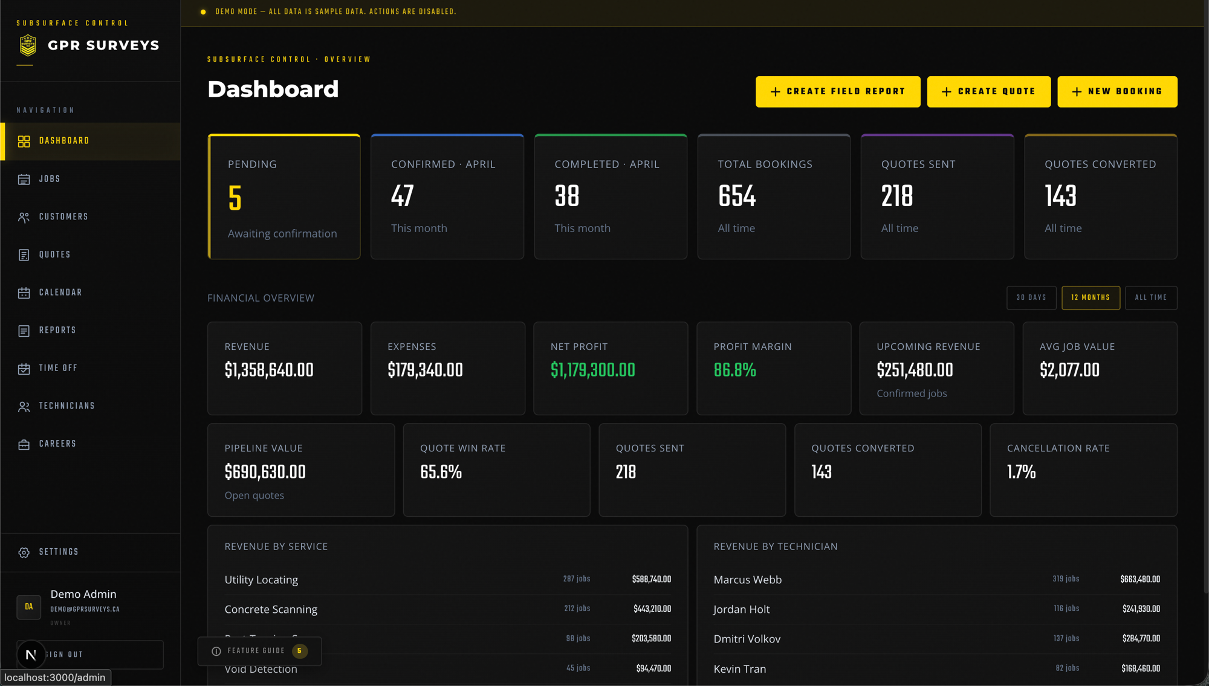
Task: Click the Customers people icon
Action: [24, 218]
